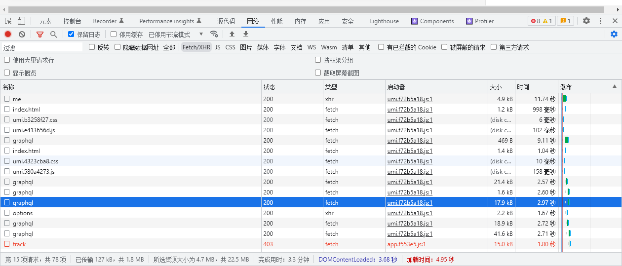Screen dimensions: 622x266
Task: Click the export HAR download arrow
Action: click(246, 35)
